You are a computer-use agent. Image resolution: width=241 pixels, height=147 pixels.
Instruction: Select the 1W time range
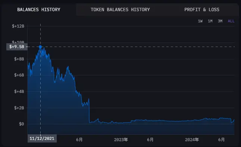200,21
